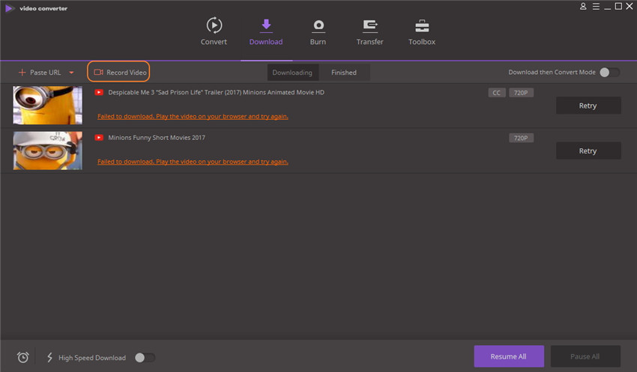Click the Resume All button
This screenshot has width=637, height=372.
509,356
